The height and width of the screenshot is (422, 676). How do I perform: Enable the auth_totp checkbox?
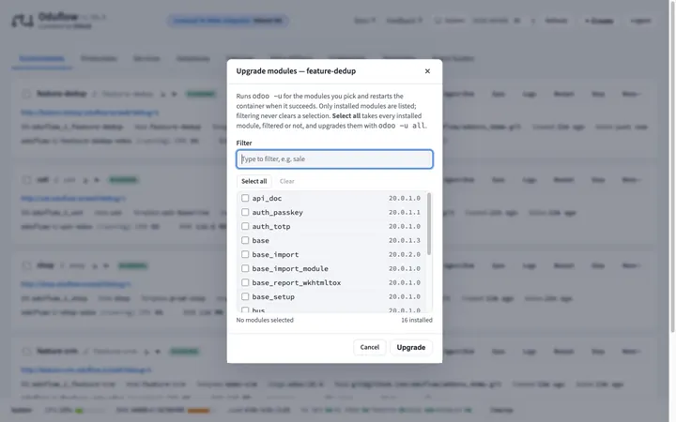pos(245,226)
